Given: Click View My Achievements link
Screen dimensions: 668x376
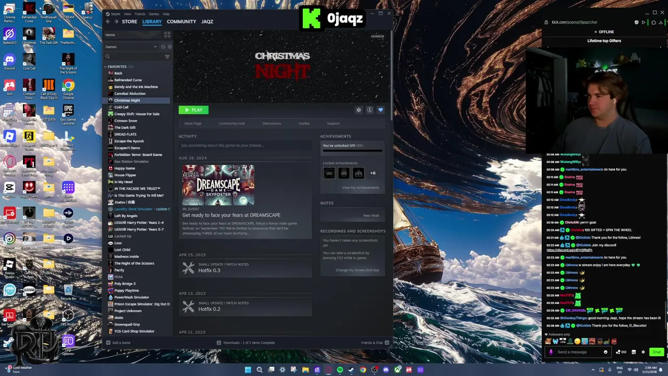Looking at the screenshot, I should pos(361,187).
